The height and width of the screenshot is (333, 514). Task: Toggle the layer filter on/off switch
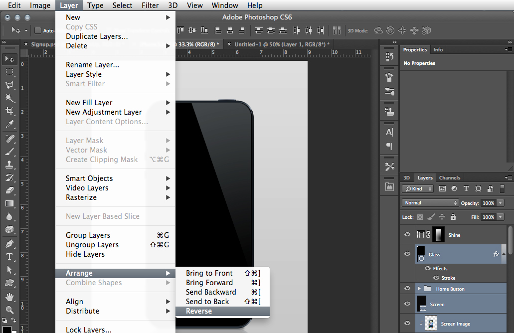[502, 188]
